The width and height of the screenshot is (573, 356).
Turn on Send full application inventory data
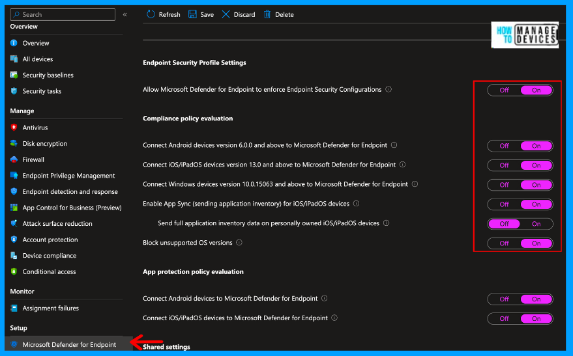(536, 224)
